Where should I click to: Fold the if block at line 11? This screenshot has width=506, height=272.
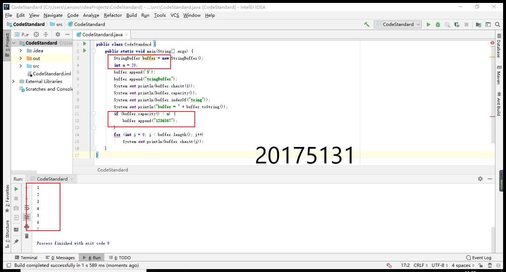[x=94, y=114]
